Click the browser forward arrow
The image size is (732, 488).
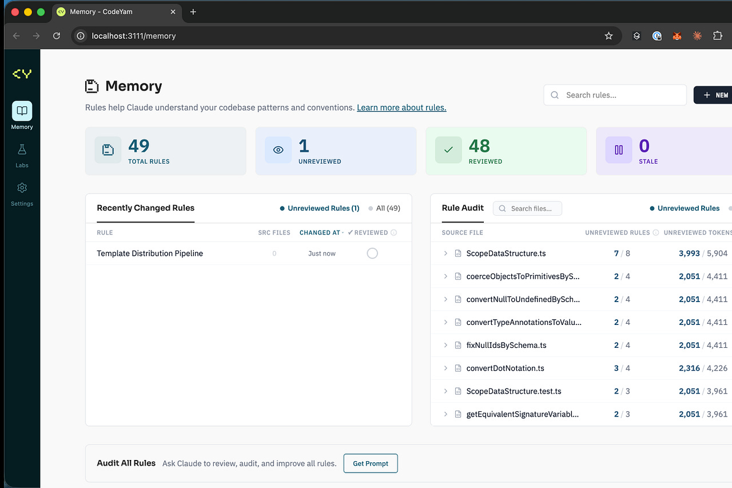[36, 35]
